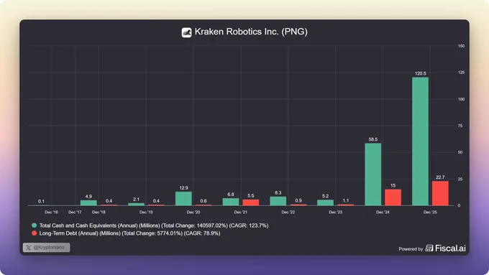Select the Dec '20 green cash bar
The image size is (489, 275).
183,199
